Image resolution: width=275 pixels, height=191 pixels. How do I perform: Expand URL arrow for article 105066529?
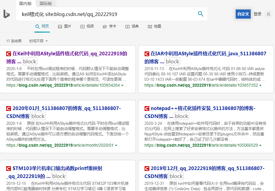260,145
